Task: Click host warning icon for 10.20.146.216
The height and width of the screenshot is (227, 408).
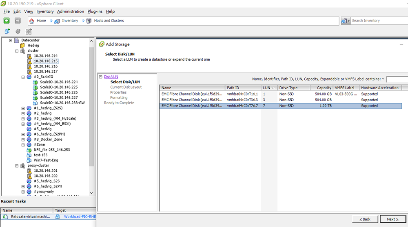Action: click(29, 66)
